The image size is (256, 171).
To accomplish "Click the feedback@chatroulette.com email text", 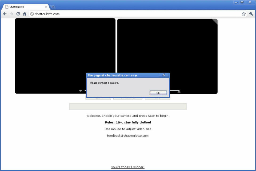I will (x=128, y=136).
